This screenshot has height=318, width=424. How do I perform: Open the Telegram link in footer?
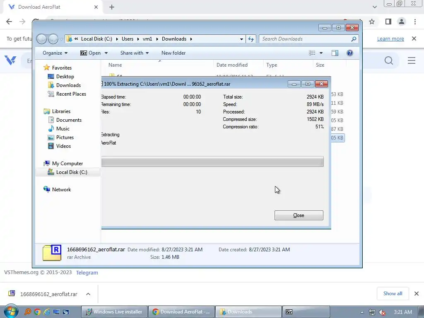click(87, 272)
